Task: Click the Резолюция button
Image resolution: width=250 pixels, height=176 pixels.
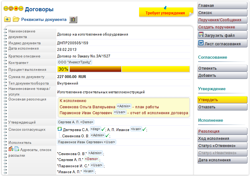Action: coord(222,131)
